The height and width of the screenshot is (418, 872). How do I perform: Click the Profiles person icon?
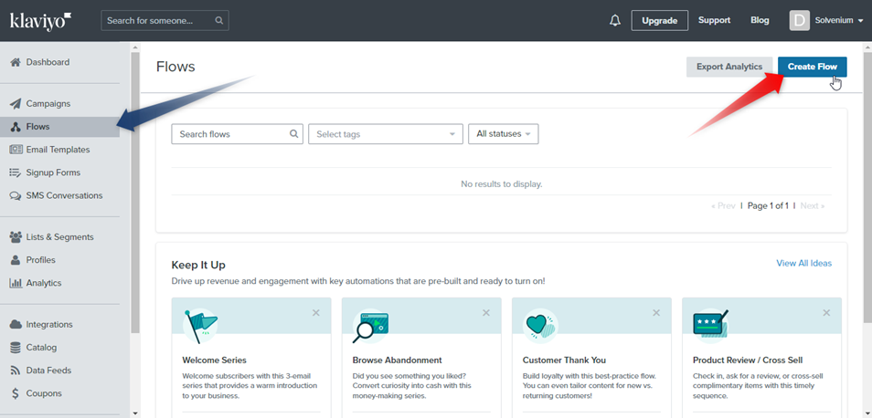(x=16, y=260)
